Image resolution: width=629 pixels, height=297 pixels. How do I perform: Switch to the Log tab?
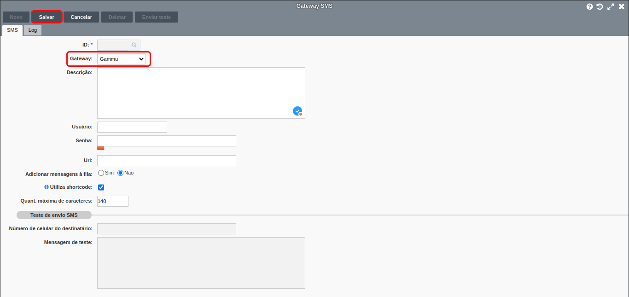tap(33, 30)
